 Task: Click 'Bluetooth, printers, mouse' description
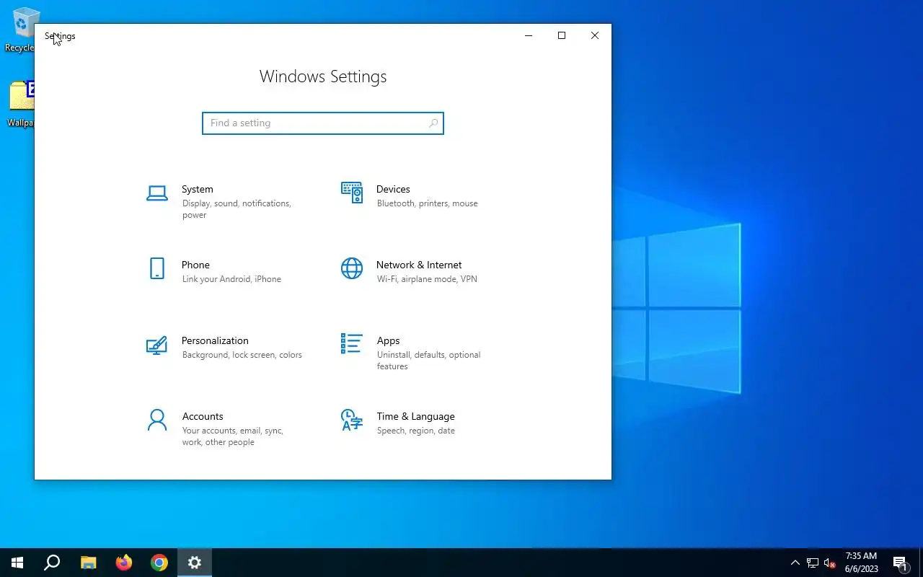click(427, 203)
